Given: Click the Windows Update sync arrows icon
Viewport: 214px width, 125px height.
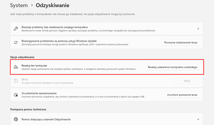Looking at the screenshot, I should point(16,42).
